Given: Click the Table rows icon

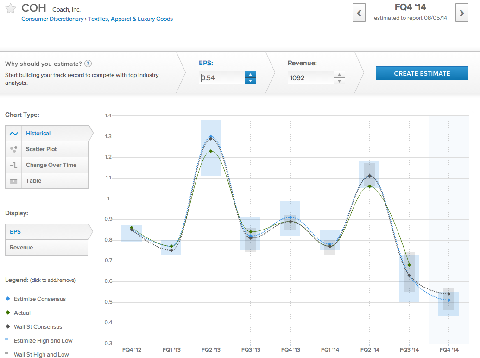Looking at the screenshot, I should pyautogui.click(x=13, y=181).
